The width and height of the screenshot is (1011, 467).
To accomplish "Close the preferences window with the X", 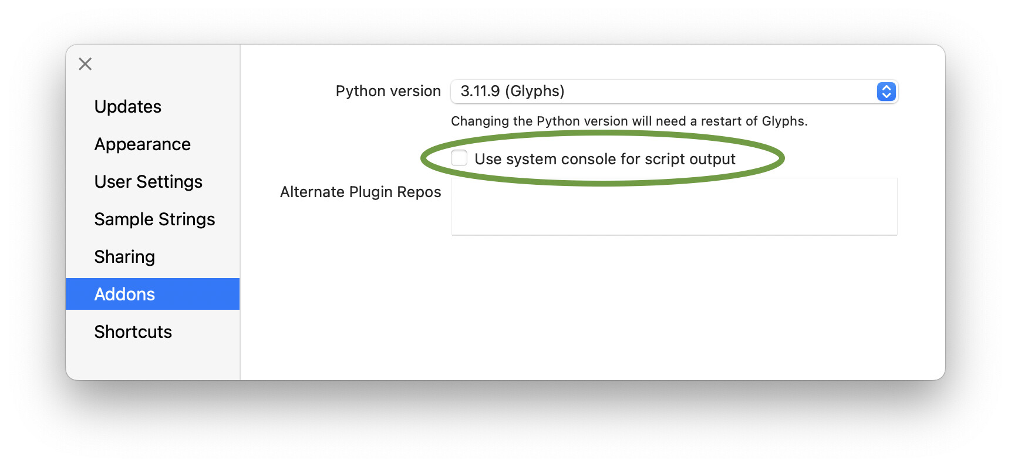I will click(x=85, y=64).
